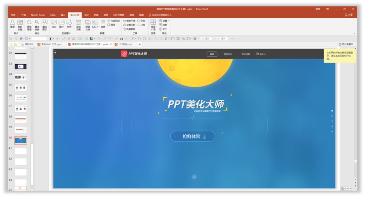Click the add slide plus below thumbnails

(20, 188)
